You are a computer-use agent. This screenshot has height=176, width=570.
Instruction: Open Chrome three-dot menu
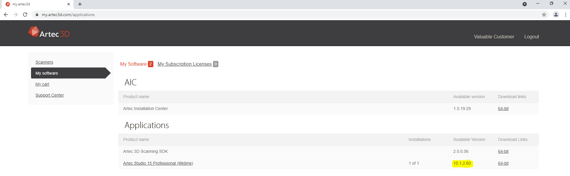(x=566, y=15)
